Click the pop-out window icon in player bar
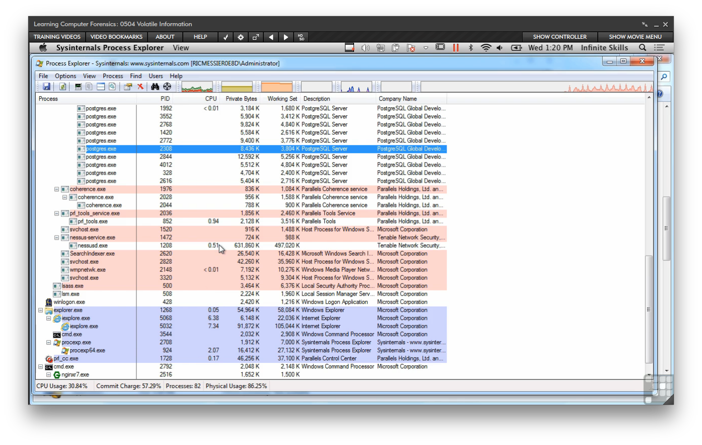Viewport: 702px width, 445px height. [x=256, y=37]
